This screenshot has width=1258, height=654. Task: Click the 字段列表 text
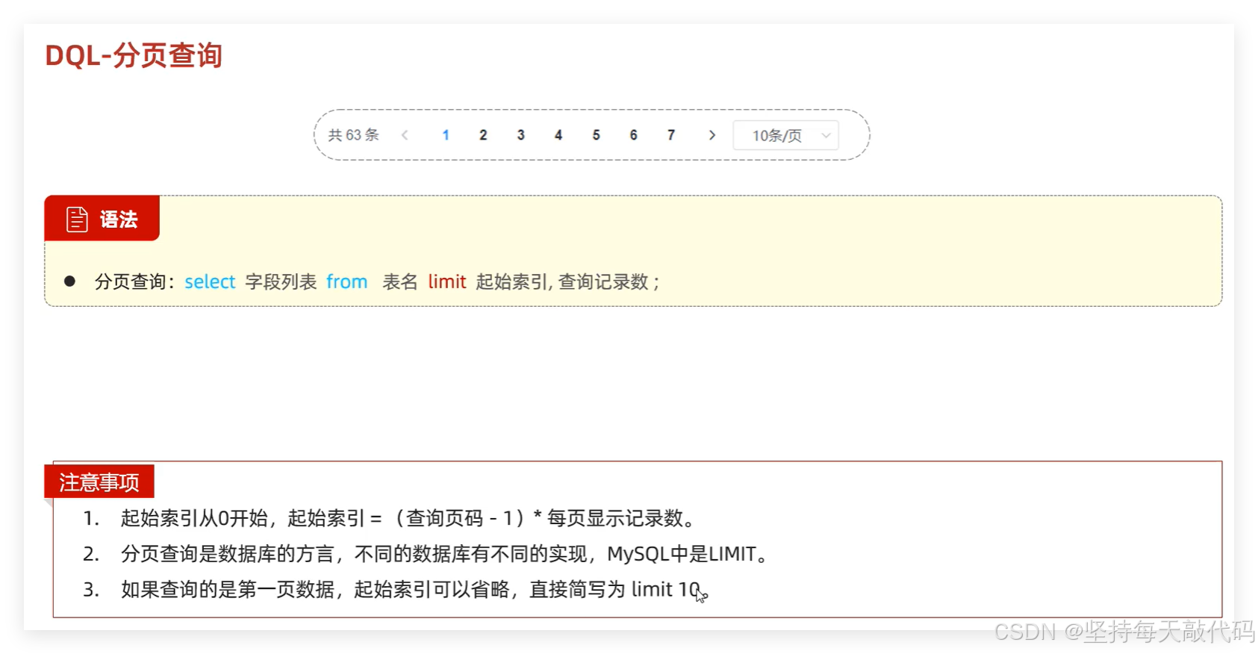(x=281, y=281)
